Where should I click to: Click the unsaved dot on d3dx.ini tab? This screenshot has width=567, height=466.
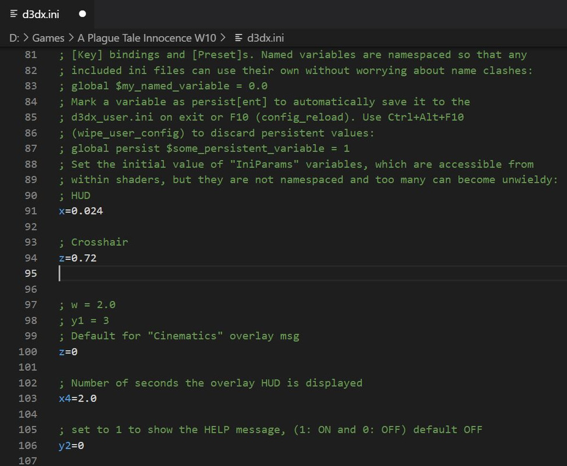(x=82, y=14)
